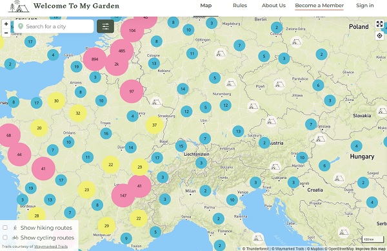The height and width of the screenshot is (251, 387).
Task: Open the Rules page
Action: pos(240,5)
